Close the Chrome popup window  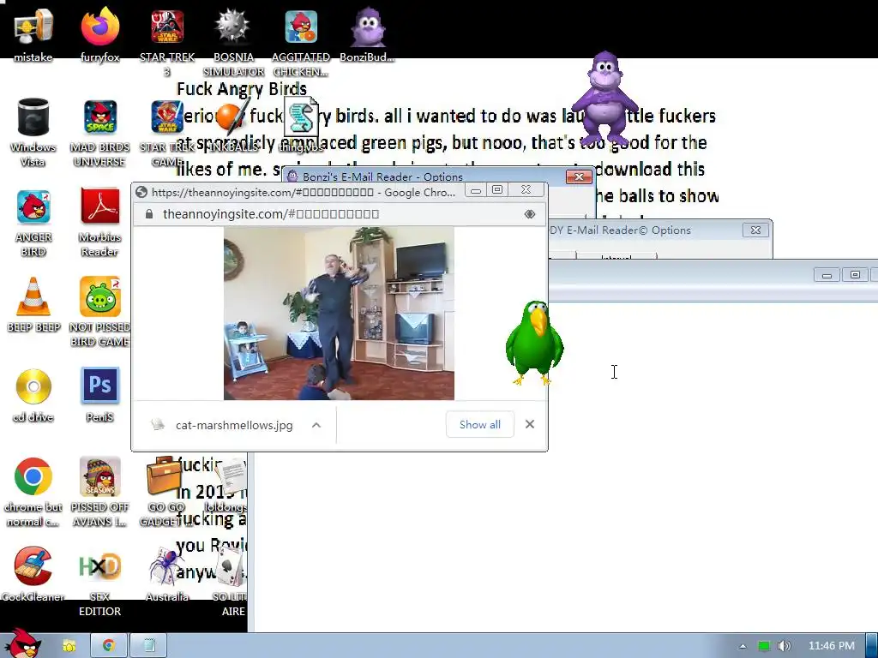coord(526,190)
